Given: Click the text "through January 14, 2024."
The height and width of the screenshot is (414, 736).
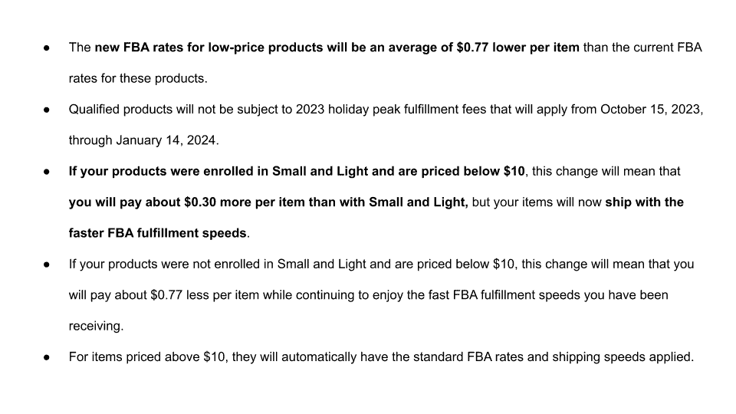Looking at the screenshot, I should pyautogui.click(x=143, y=140).
